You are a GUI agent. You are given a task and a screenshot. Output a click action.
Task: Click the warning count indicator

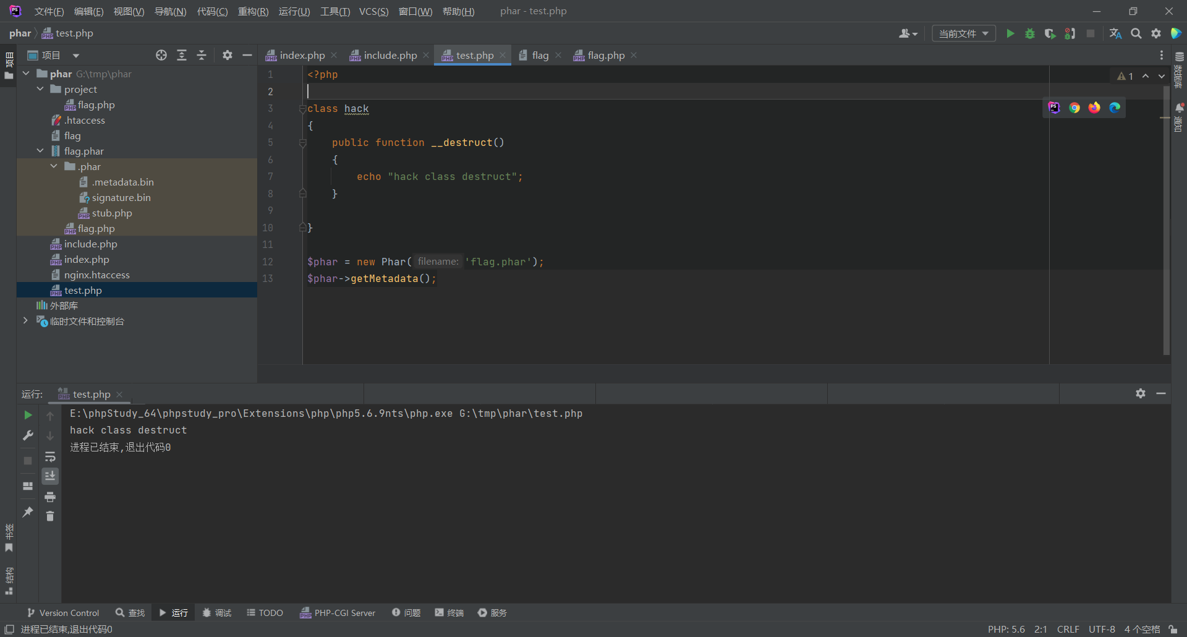click(x=1125, y=76)
